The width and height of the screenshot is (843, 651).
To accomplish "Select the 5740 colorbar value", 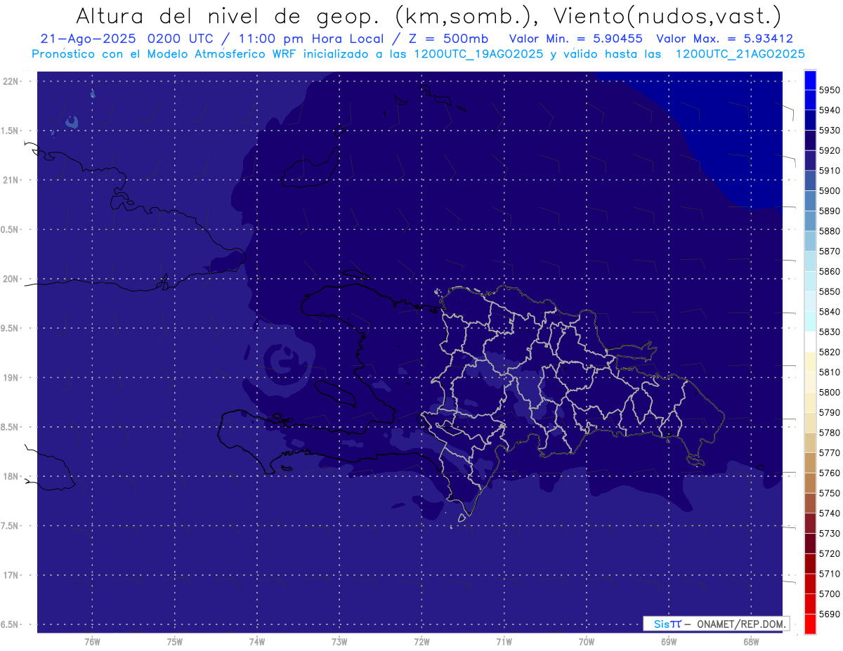I will (x=830, y=513).
